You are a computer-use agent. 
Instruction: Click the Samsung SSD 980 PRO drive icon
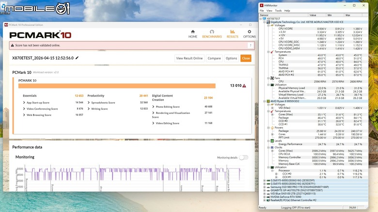[x=268, y=187]
